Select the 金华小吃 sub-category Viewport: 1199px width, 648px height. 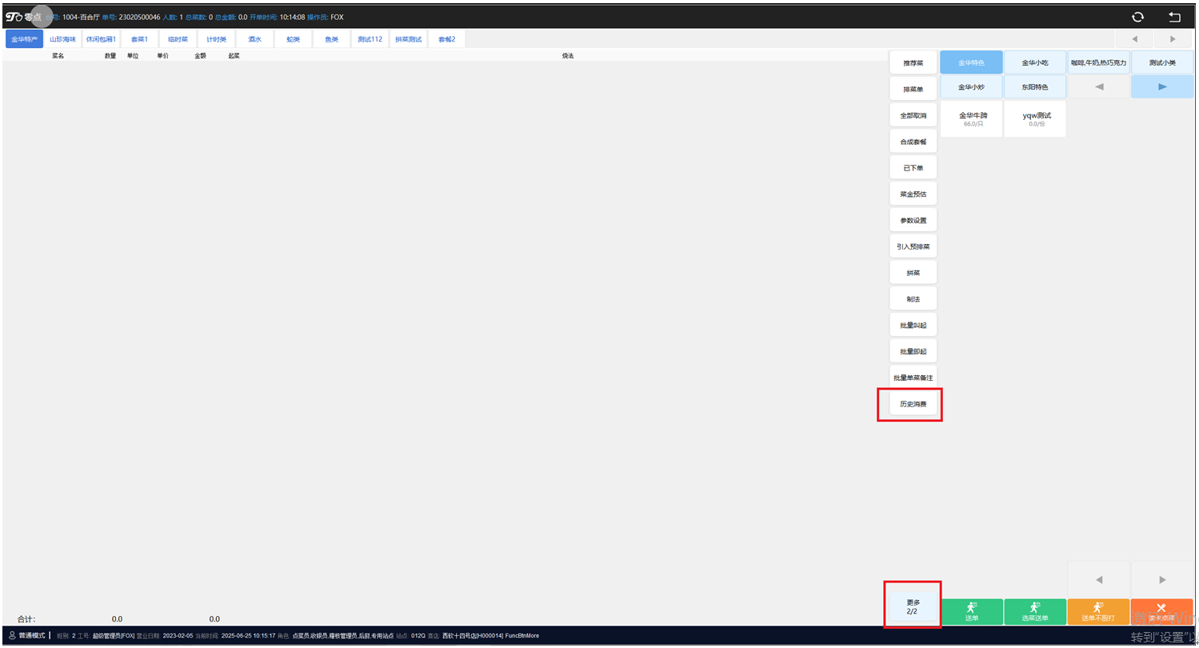[1035, 62]
